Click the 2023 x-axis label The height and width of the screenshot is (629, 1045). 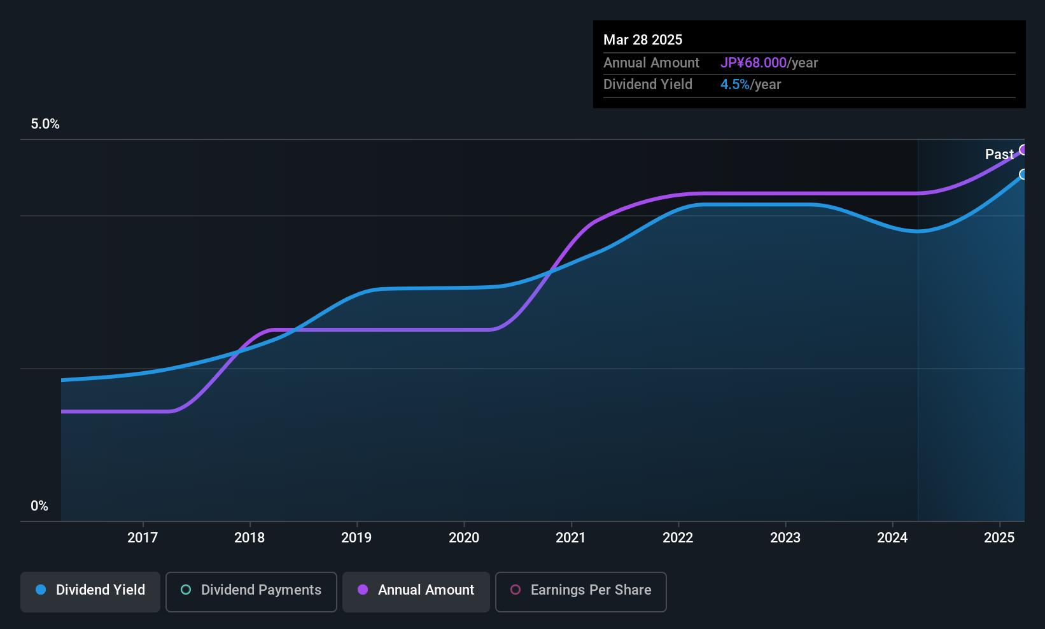pos(785,538)
